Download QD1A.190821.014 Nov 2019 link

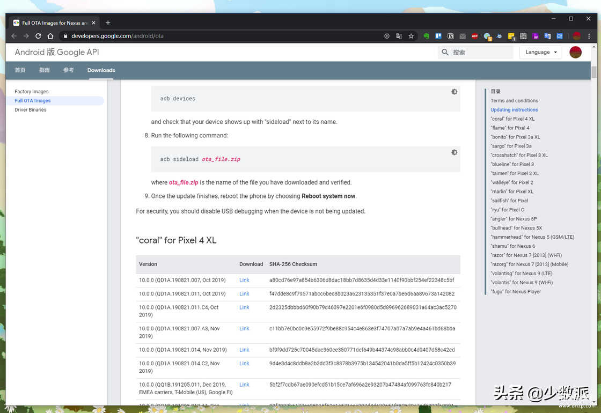click(244, 350)
